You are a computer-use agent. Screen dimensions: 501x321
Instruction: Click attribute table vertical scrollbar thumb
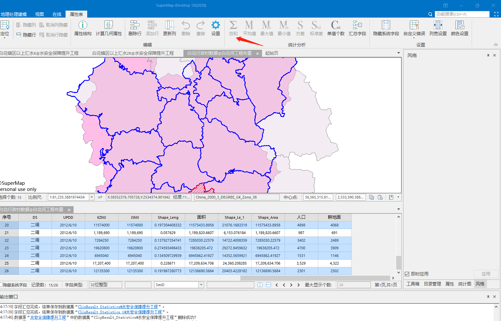[398, 262]
